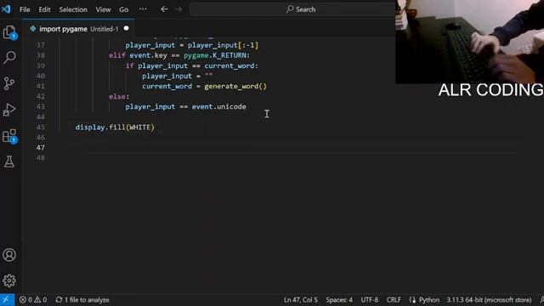Click 'event.unicode' in line 43
This screenshot has width=544, height=306.
click(219, 106)
